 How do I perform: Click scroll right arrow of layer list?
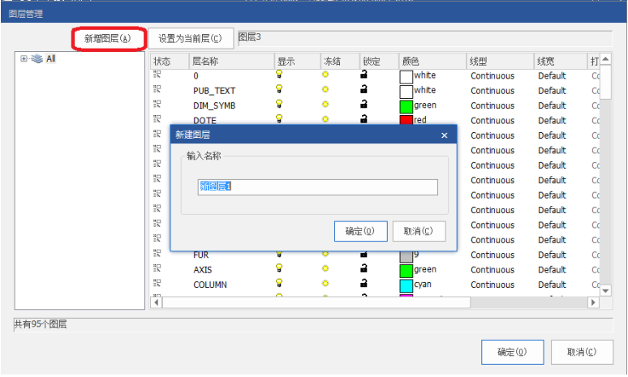point(594,302)
